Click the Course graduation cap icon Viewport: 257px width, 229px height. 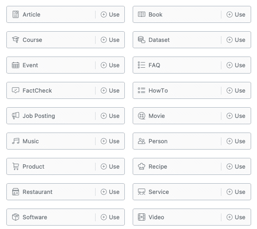16,39
